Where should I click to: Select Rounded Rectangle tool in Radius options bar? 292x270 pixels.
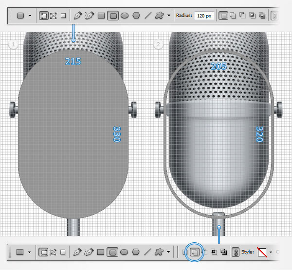coord(113,16)
